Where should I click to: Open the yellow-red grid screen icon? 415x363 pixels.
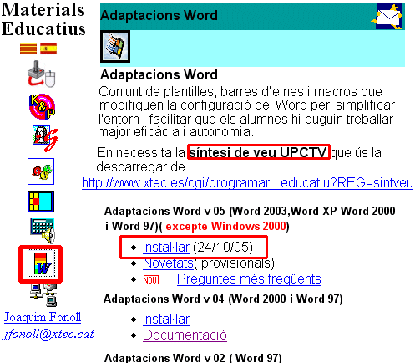pyautogui.click(x=41, y=202)
